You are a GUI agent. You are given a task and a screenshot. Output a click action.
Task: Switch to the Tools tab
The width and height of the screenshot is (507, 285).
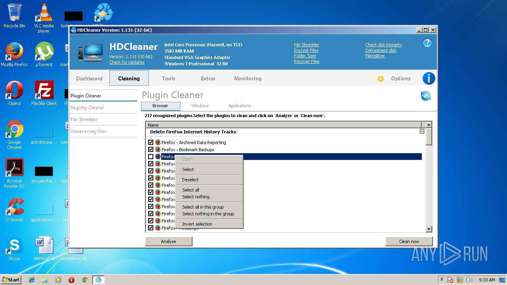[168, 78]
